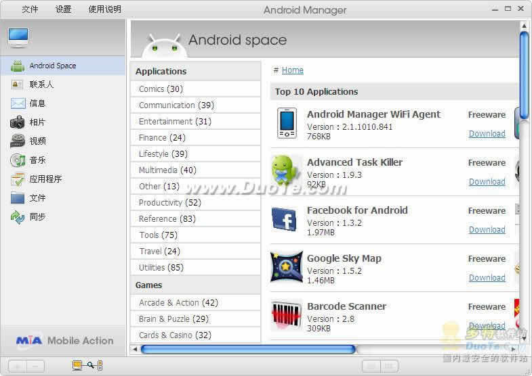Open the Entertainment (31) category
The image size is (532, 376).
pos(195,122)
